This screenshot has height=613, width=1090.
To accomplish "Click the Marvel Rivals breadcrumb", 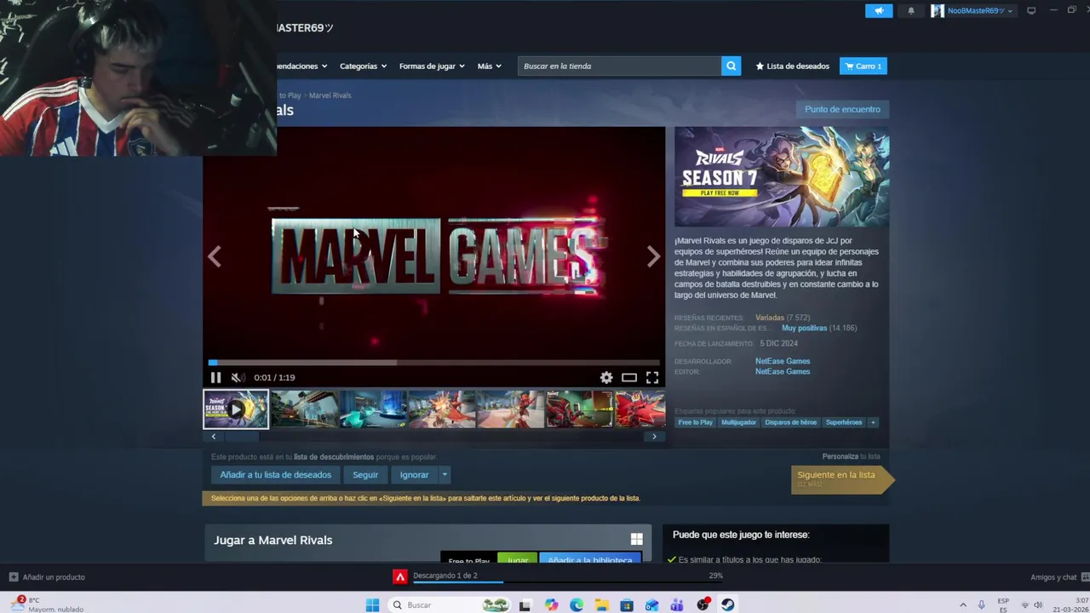I will (x=330, y=95).
